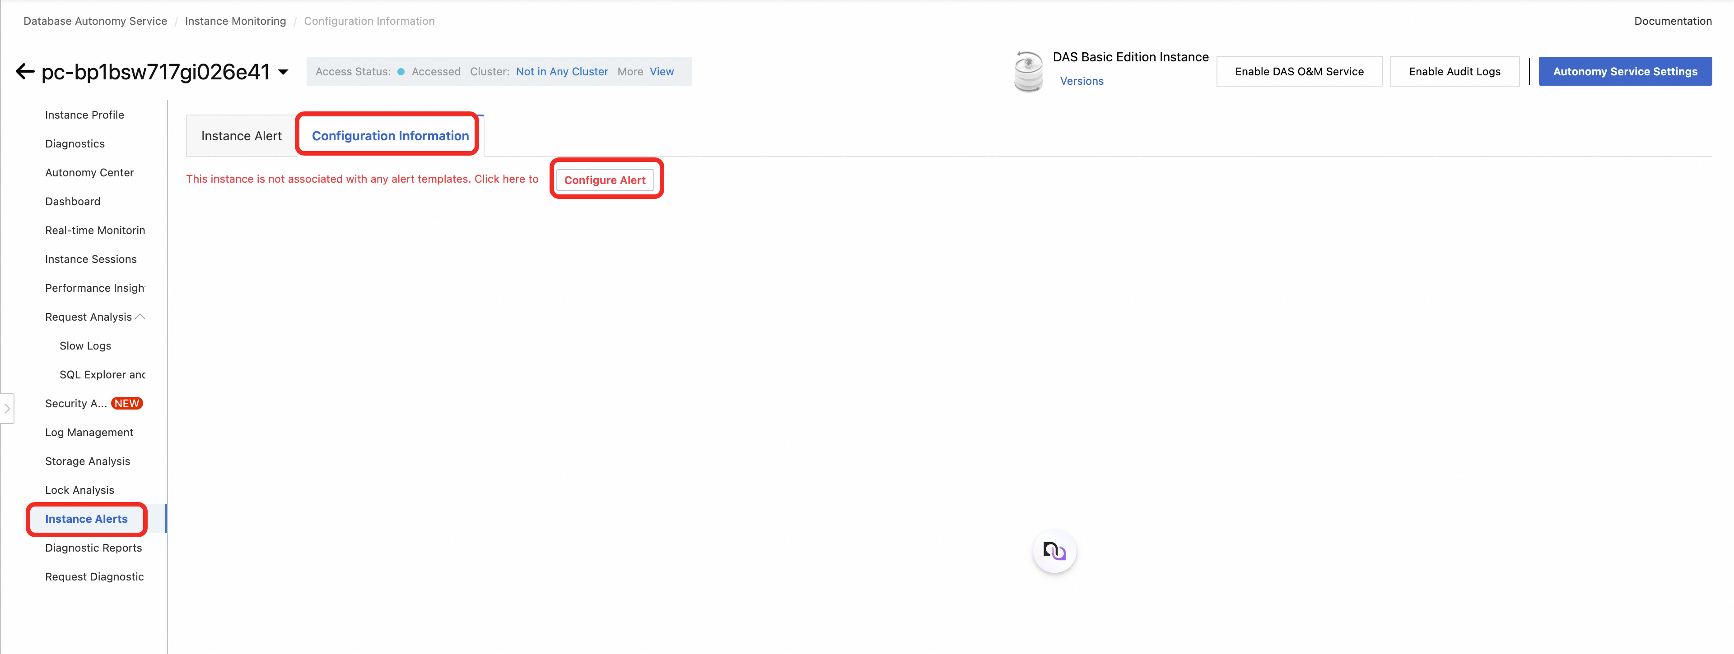This screenshot has height=654, width=1734.
Task: Click the Enable Audit Logs button
Action: point(1454,71)
